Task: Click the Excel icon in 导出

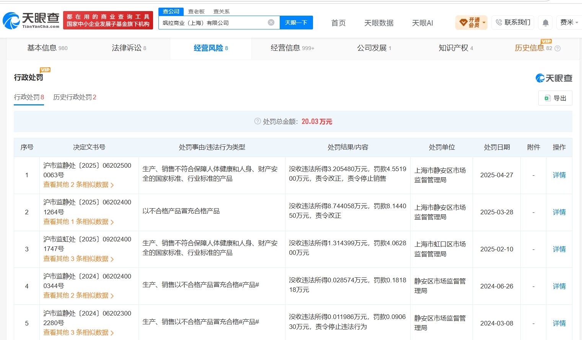Action: pos(548,98)
